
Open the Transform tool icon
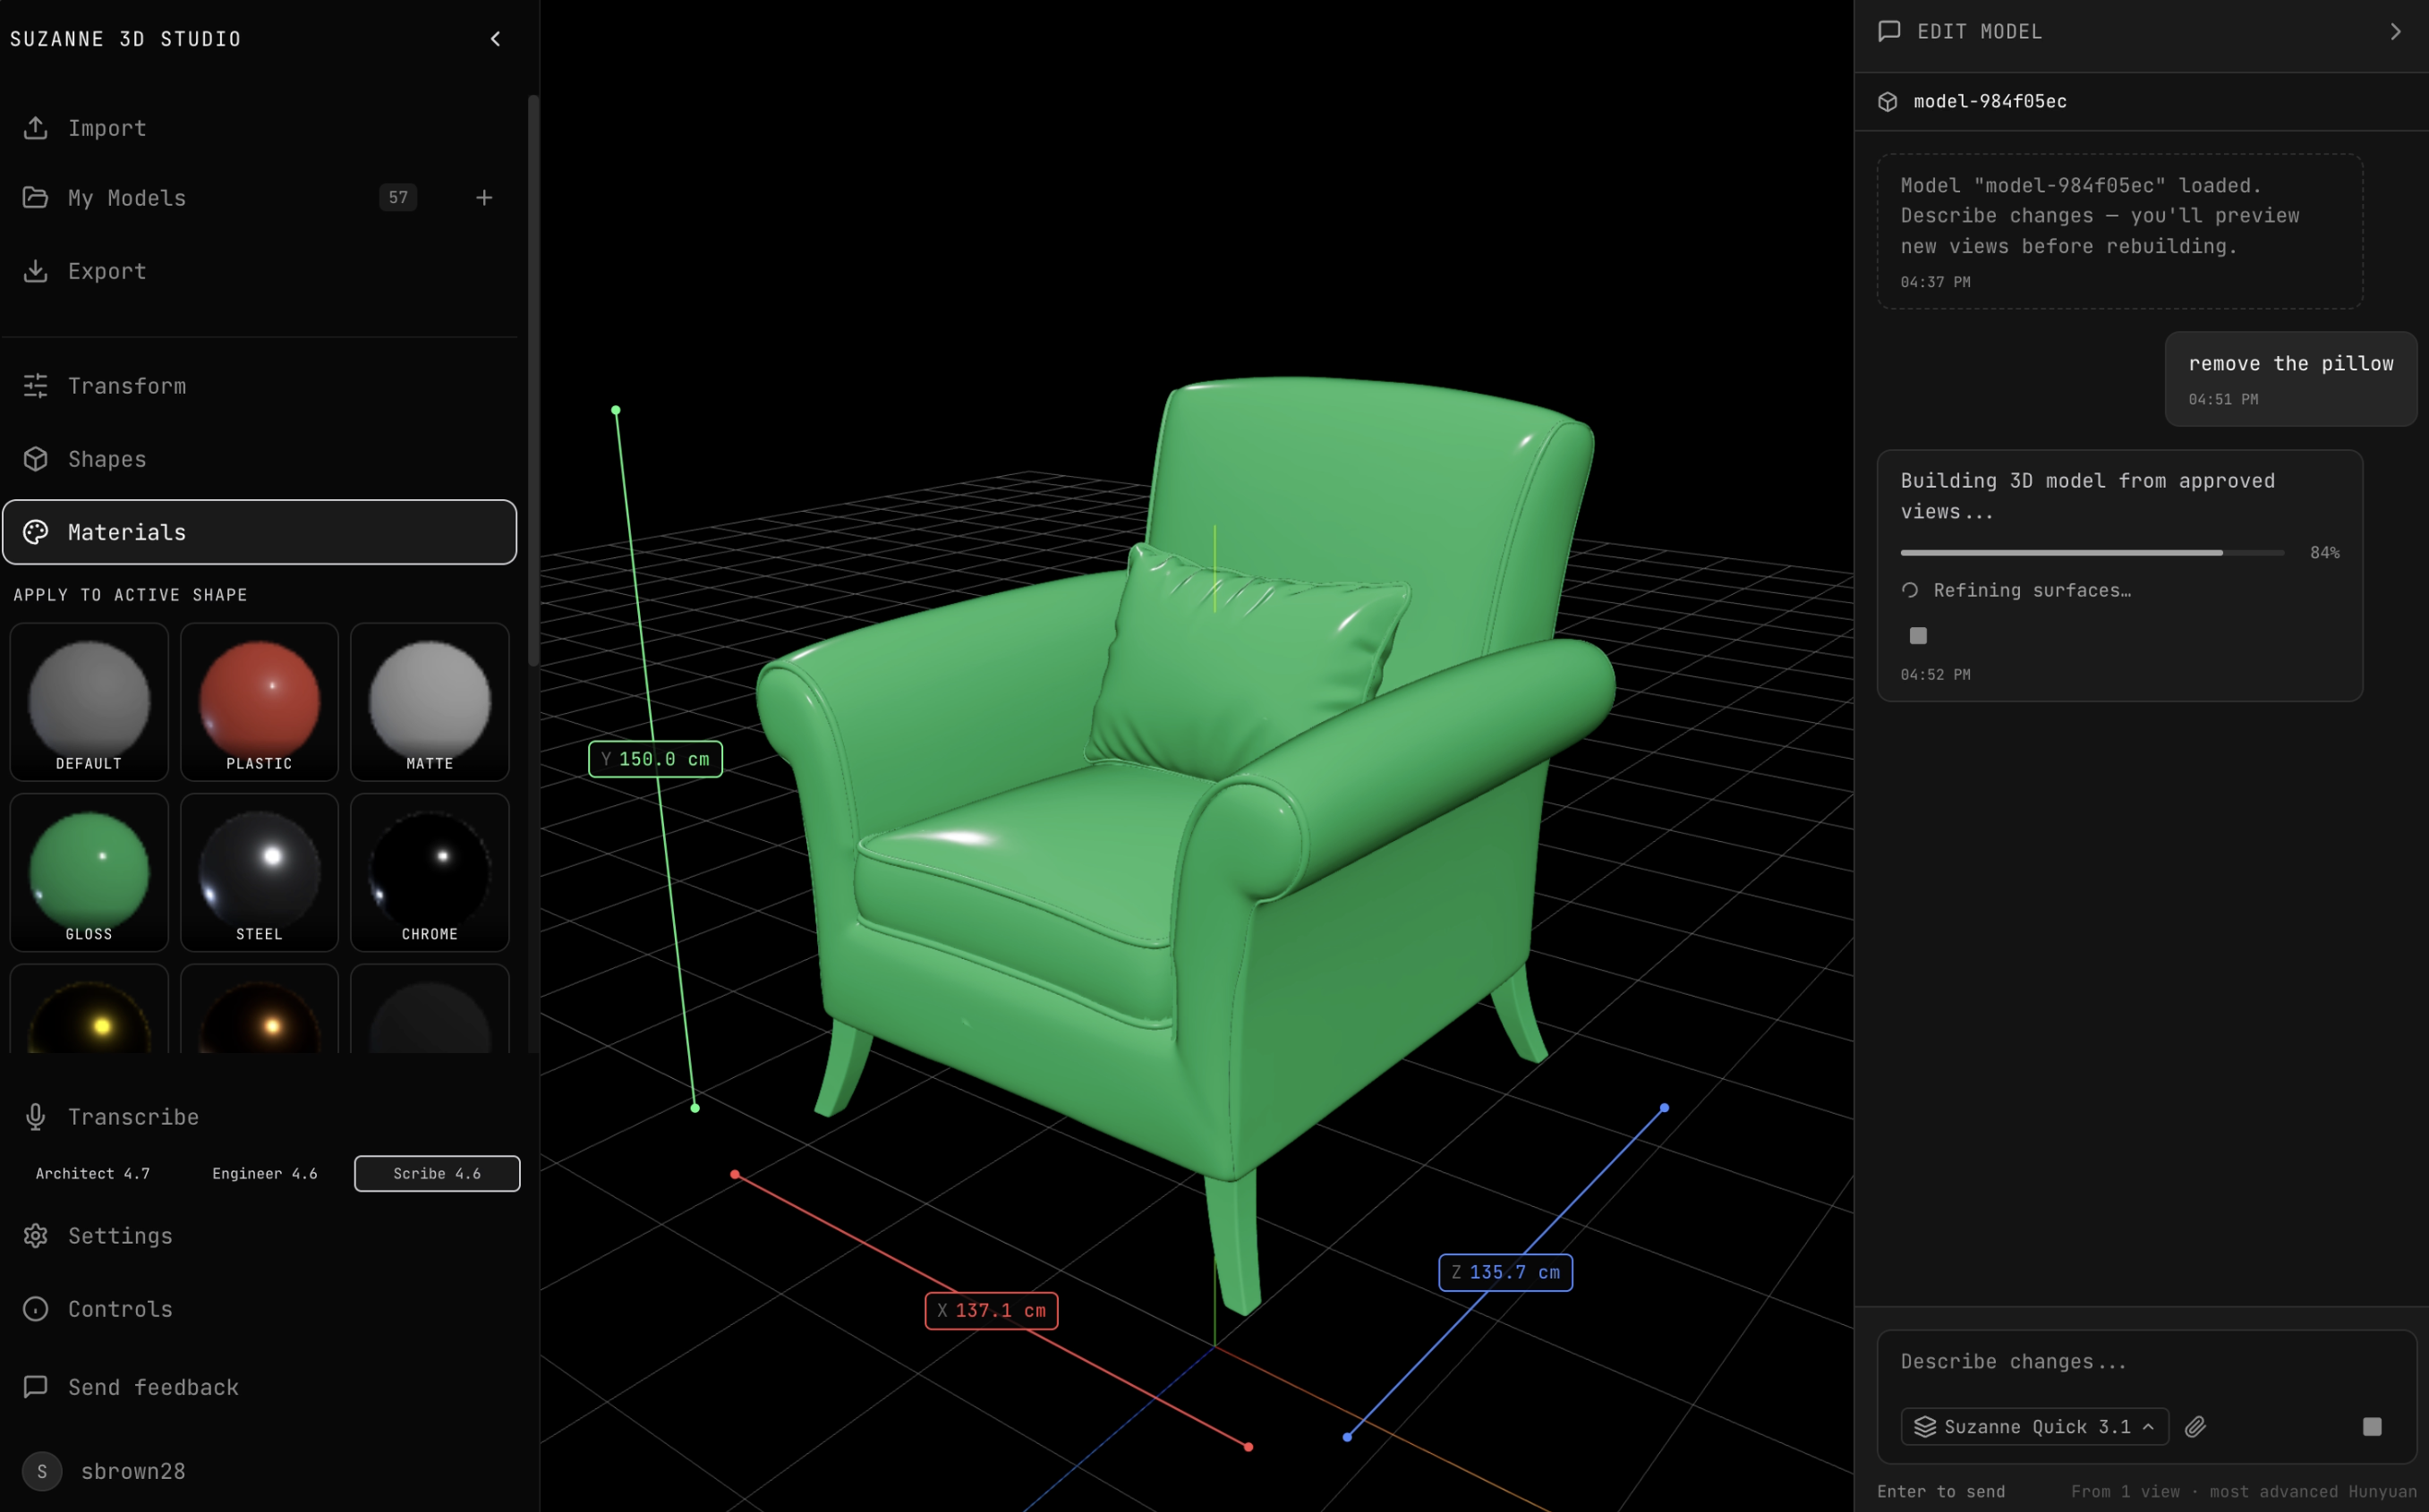coord(36,386)
